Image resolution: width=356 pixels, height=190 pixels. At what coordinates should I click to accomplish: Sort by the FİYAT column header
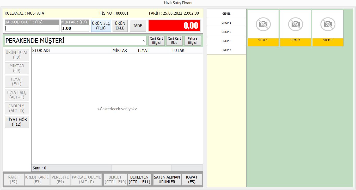click(154, 51)
